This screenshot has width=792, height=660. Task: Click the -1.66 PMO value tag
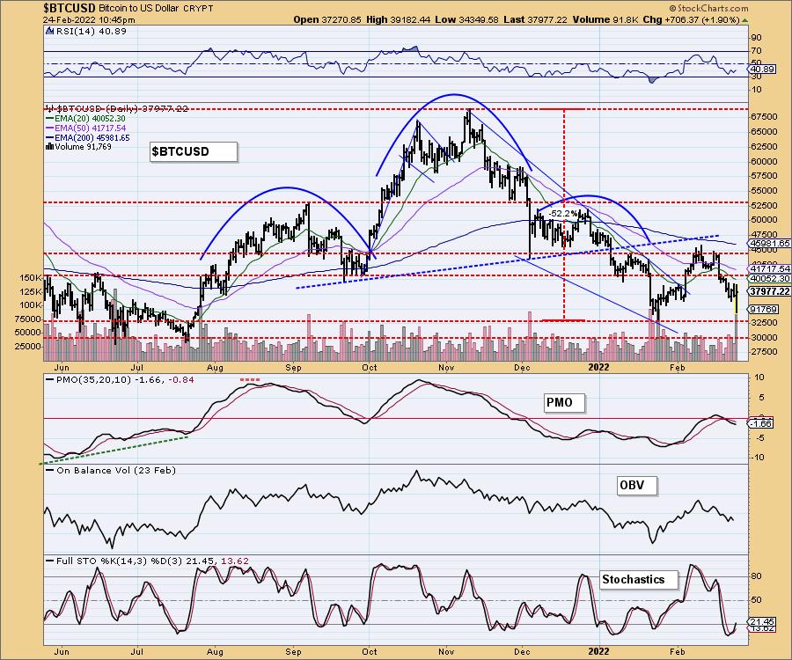tap(761, 423)
